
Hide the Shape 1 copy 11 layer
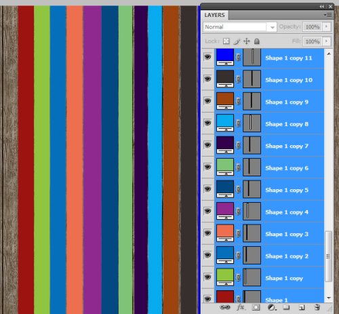pos(207,57)
